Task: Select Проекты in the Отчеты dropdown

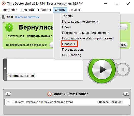Action: [x=68, y=44]
